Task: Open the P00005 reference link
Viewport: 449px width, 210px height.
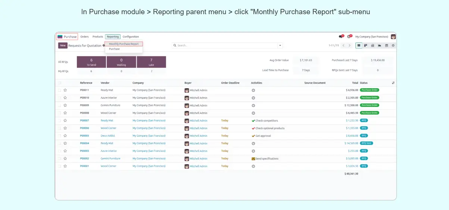Action: tap(84, 136)
